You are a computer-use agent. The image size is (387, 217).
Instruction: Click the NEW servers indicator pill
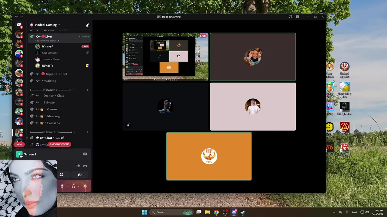click(x=19, y=144)
